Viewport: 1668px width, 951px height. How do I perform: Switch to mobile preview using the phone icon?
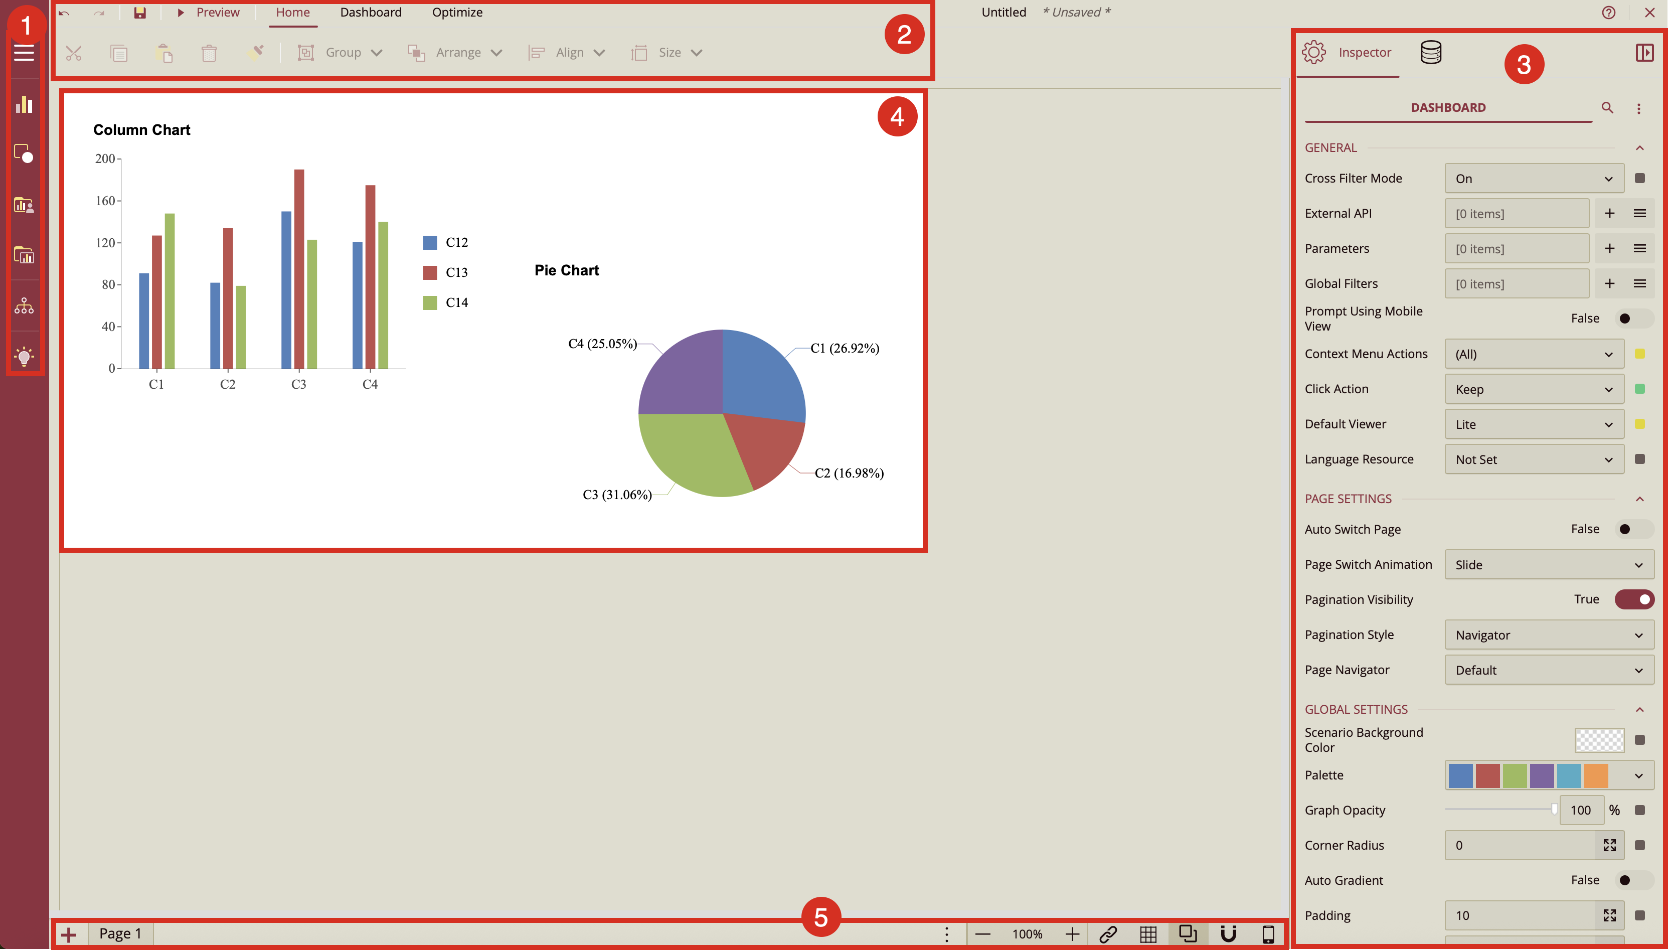tap(1267, 933)
